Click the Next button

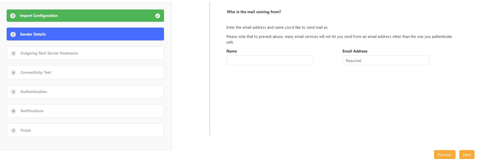point(467,155)
